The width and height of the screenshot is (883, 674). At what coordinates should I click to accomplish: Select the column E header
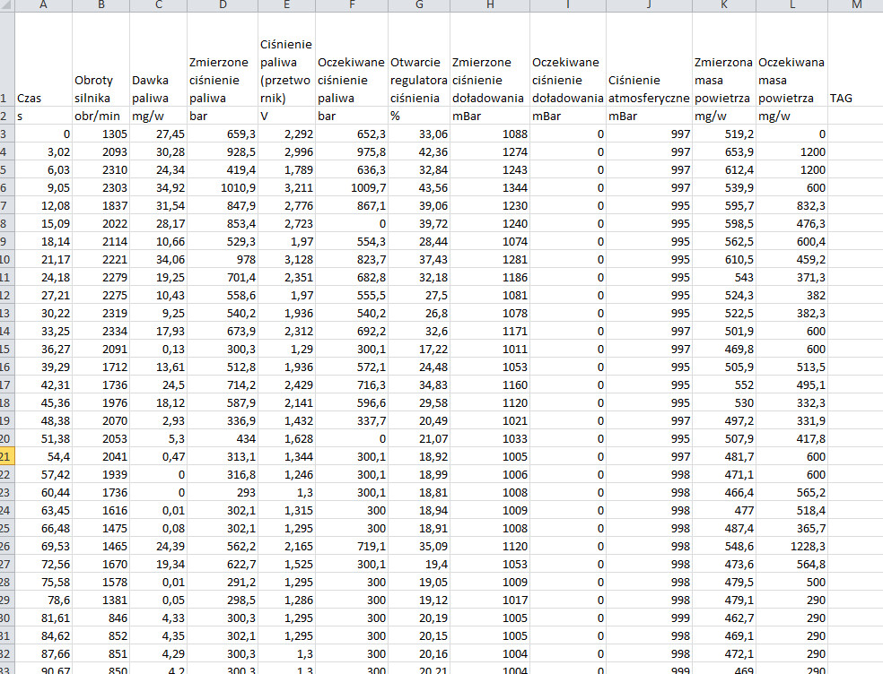tap(286, 5)
